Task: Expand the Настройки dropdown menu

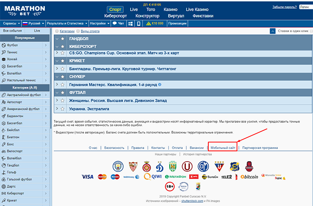Action: coord(99,23)
